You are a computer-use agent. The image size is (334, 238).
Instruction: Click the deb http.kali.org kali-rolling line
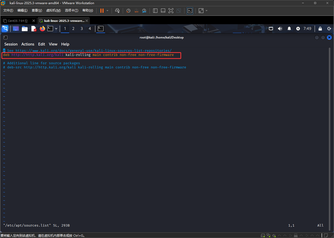coord(88,55)
